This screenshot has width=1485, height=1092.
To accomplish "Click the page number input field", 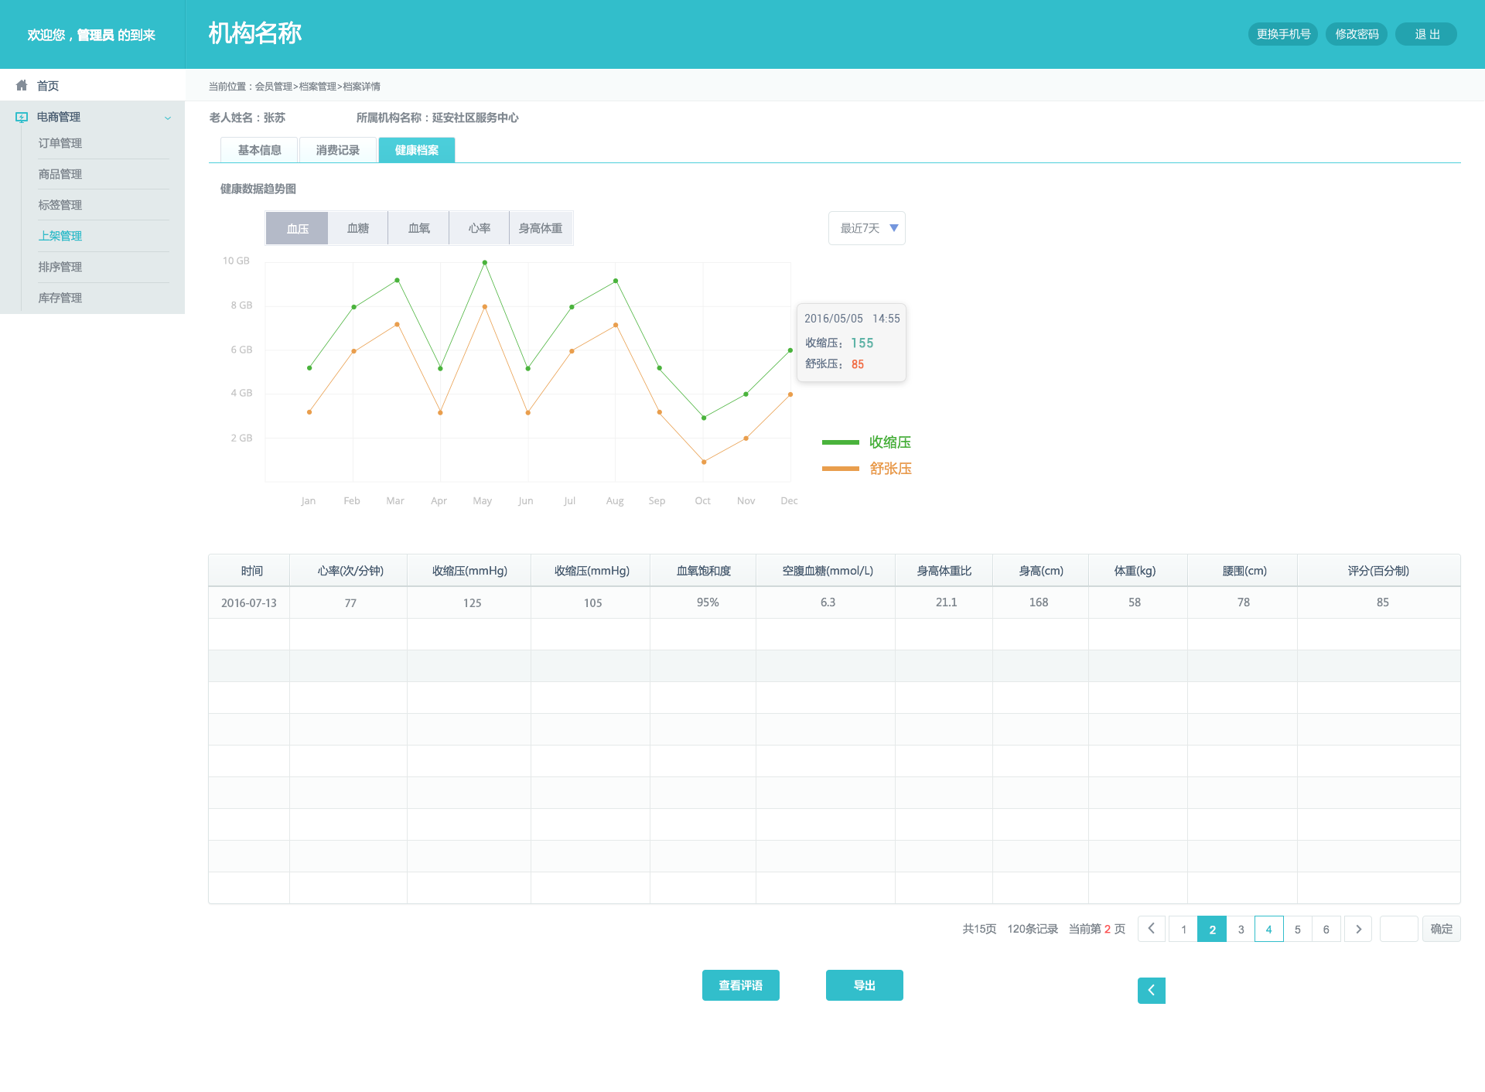I will 1398,929.
